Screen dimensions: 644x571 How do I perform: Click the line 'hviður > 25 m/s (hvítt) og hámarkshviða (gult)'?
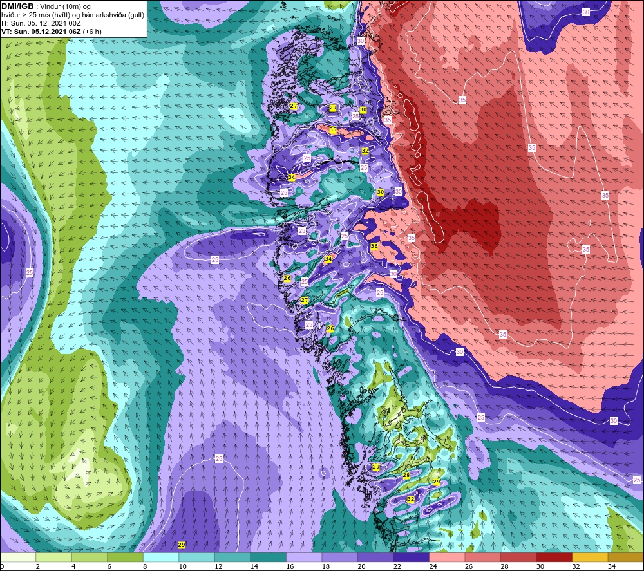coord(73,15)
